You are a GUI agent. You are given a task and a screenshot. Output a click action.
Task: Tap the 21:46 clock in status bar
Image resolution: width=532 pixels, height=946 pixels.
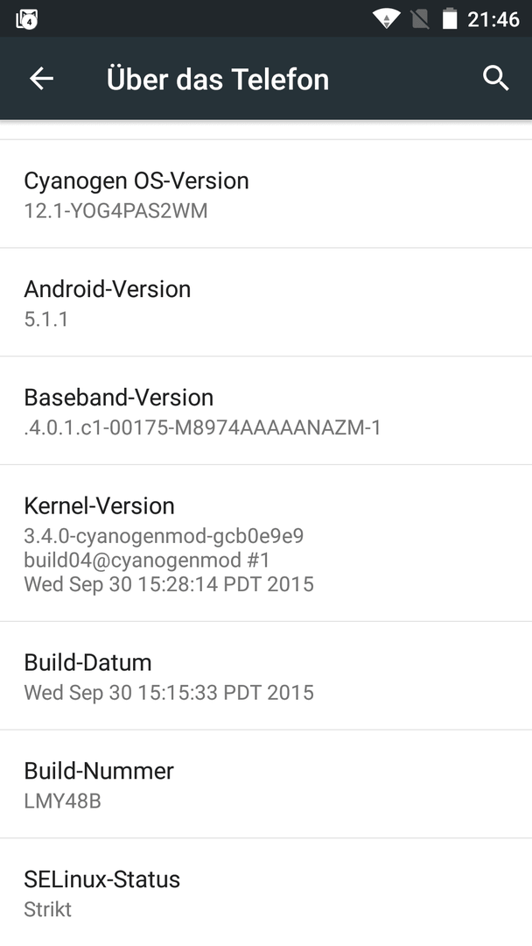(x=493, y=19)
